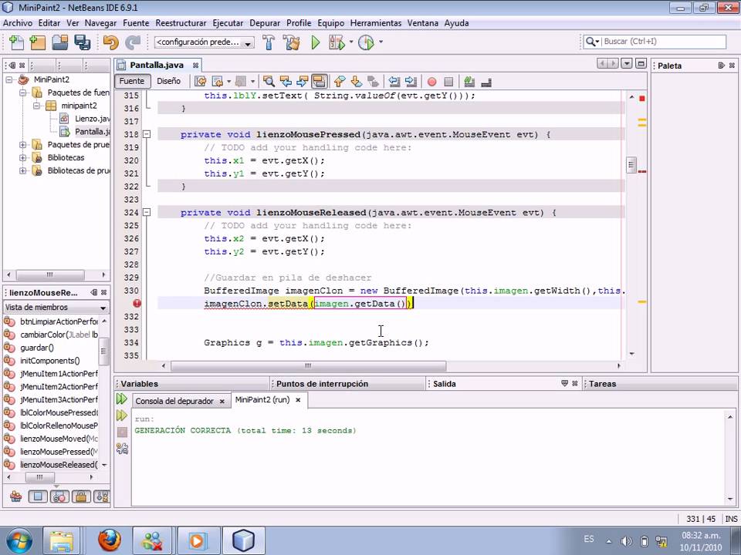Screen dimensions: 741x555
Task: Fold lienzoMouseReleased method at line 324
Action: click(x=147, y=213)
